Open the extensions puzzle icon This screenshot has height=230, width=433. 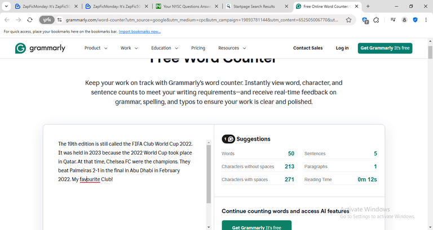pos(376,20)
